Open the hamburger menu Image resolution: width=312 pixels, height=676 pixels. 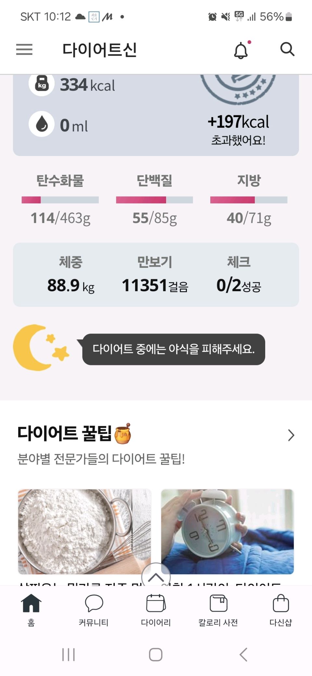(24, 49)
